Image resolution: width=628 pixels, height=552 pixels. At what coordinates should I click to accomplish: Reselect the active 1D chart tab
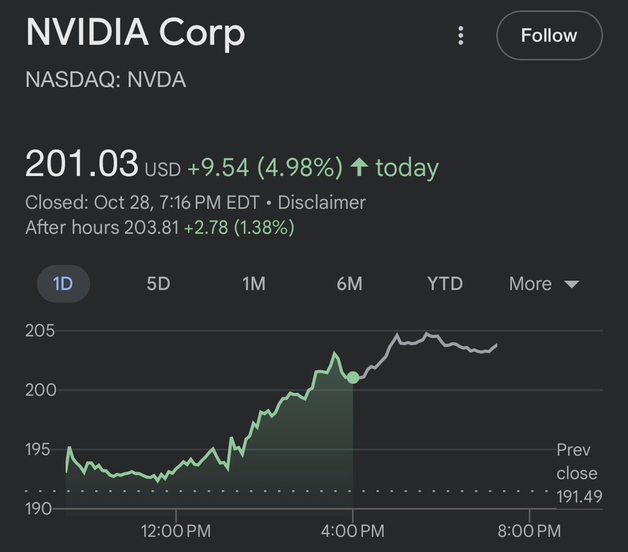point(63,284)
